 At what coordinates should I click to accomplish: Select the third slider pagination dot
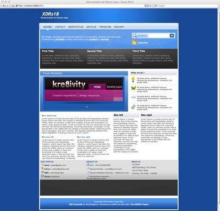(x=95, y=107)
